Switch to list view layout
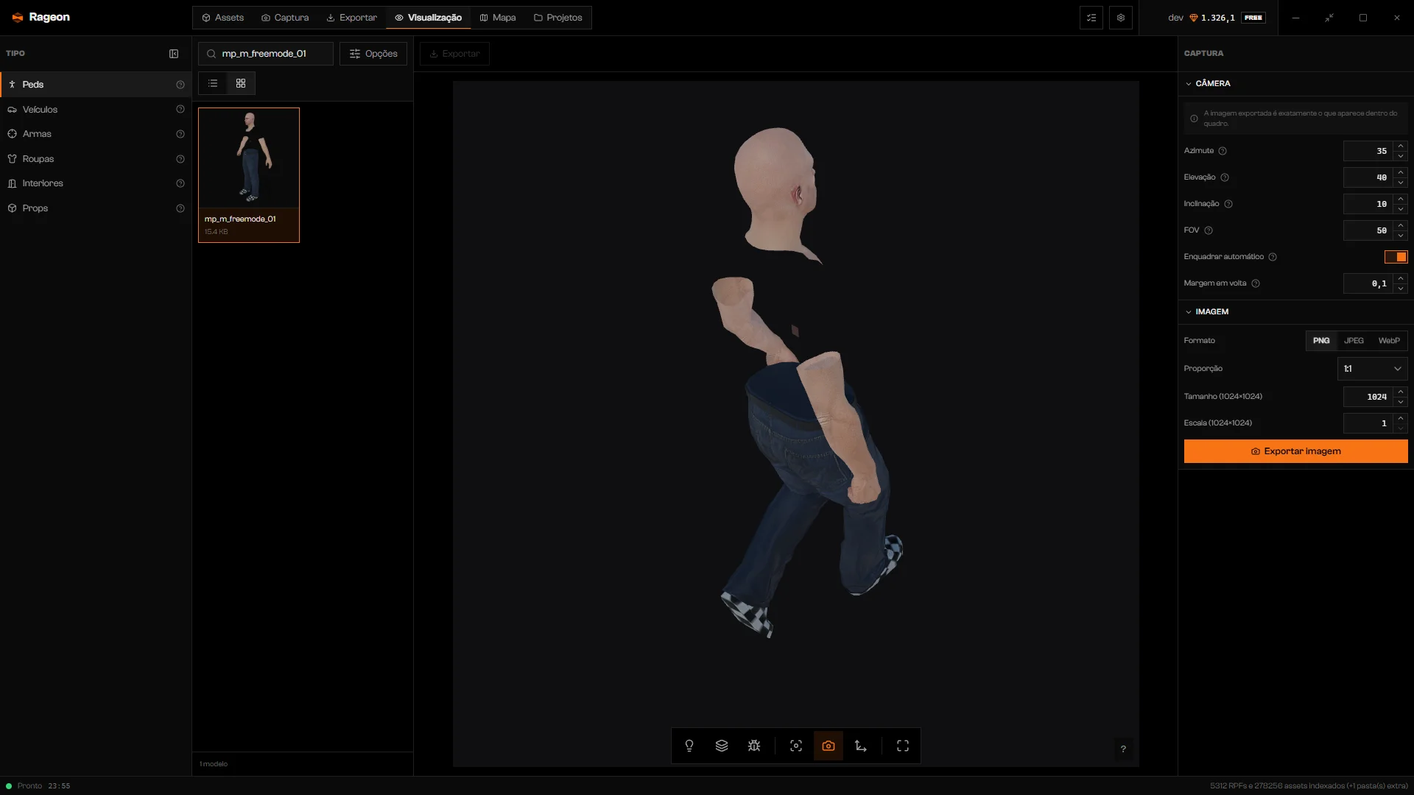Viewport: 1414px width, 795px height. (x=213, y=83)
